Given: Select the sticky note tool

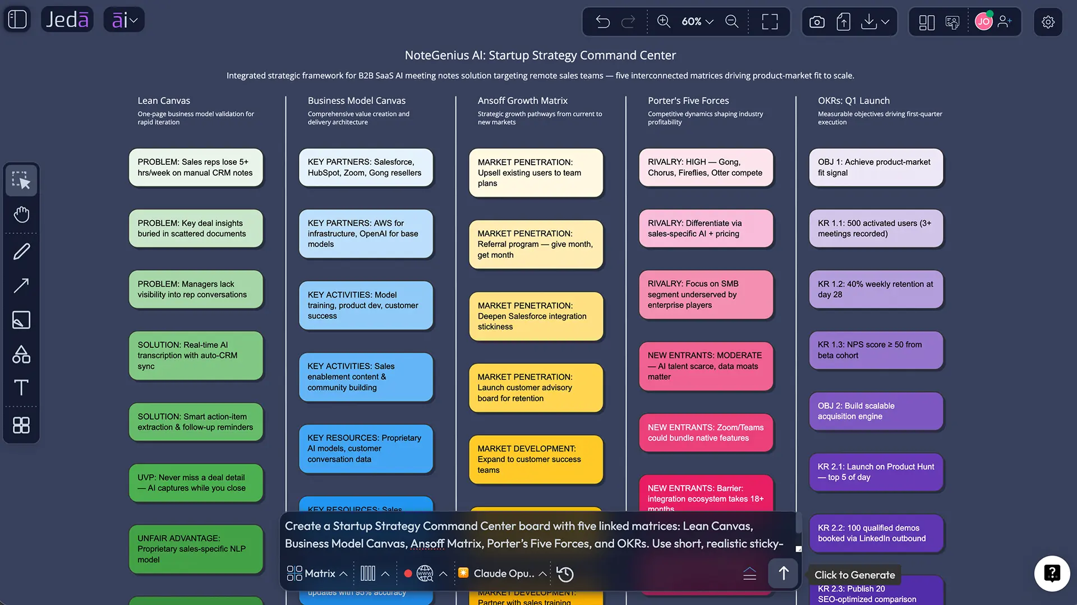Looking at the screenshot, I should (21, 320).
